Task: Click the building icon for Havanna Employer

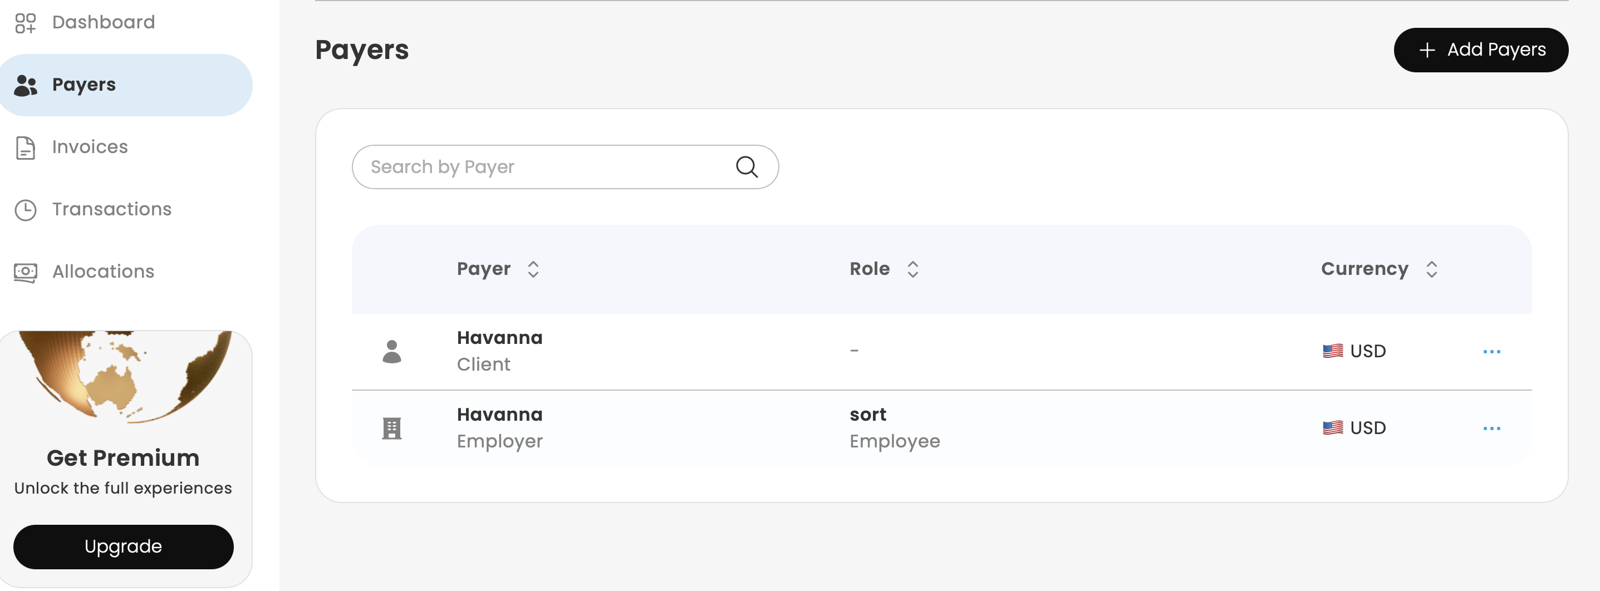Action: click(x=391, y=429)
